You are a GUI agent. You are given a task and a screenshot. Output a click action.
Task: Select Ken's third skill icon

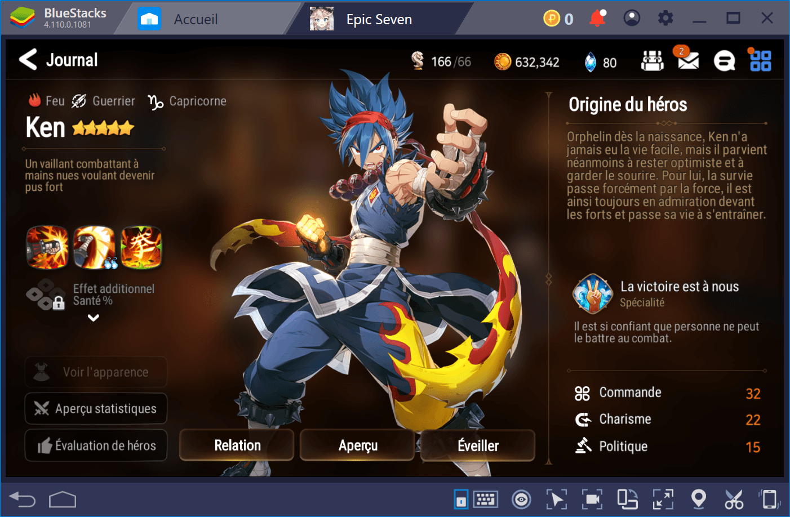tap(141, 247)
